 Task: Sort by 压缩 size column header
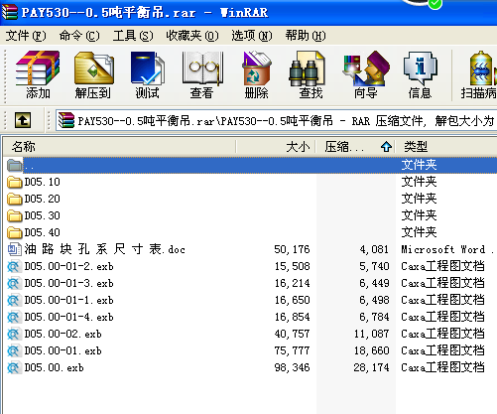355,147
